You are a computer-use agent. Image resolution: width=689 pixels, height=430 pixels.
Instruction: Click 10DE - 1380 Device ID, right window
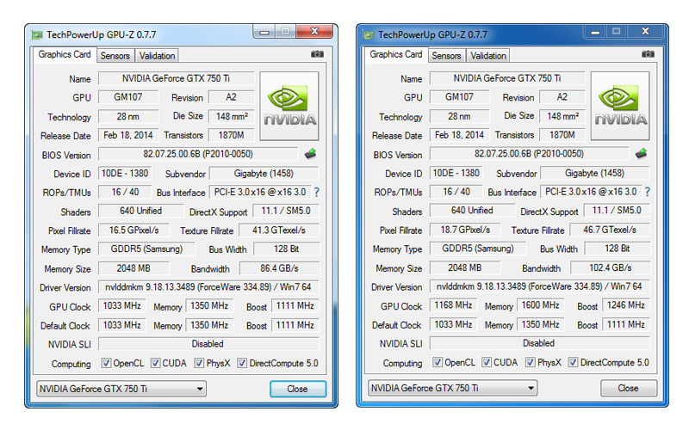[456, 173]
